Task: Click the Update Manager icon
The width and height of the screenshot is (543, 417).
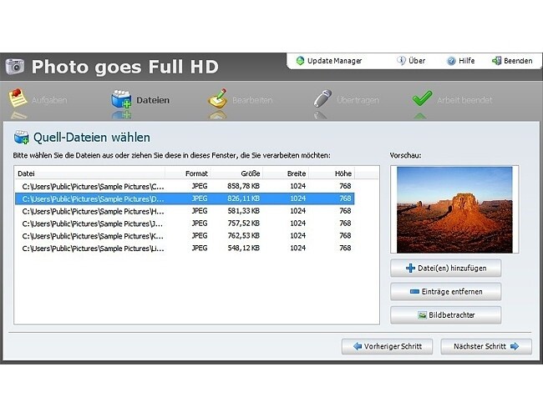Action: tap(301, 61)
